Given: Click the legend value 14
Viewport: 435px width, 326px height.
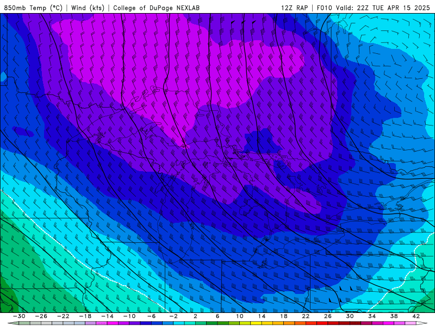Looking at the screenshot, I should (x=262, y=316).
